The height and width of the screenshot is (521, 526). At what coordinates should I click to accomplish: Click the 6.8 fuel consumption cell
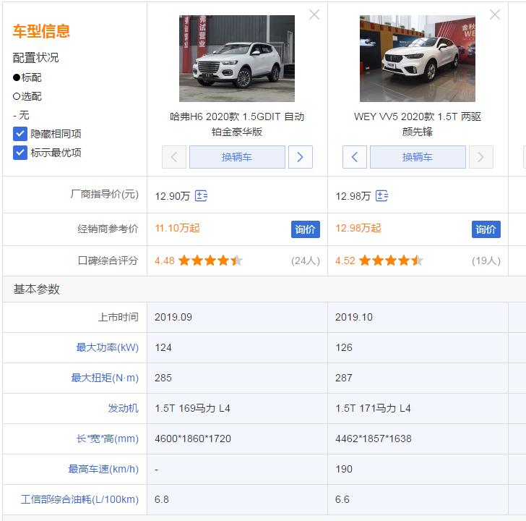(x=237, y=499)
